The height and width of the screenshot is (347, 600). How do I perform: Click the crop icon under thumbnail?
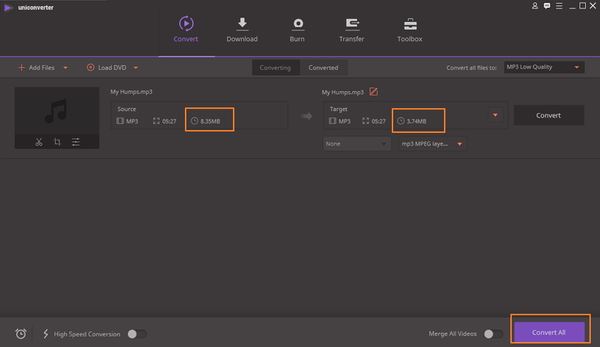click(57, 142)
